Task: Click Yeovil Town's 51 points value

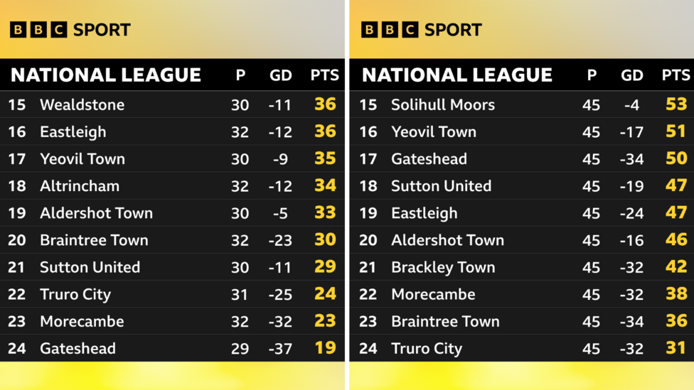Action: pyautogui.click(x=676, y=131)
